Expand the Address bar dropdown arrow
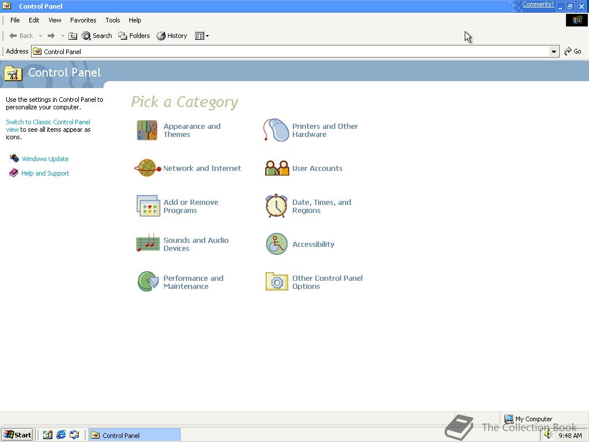589x442 pixels. click(x=554, y=51)
